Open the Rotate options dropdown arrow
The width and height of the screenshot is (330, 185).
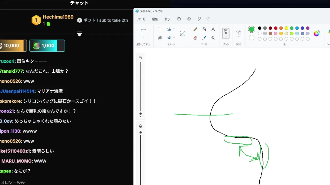tap(174, 29)
